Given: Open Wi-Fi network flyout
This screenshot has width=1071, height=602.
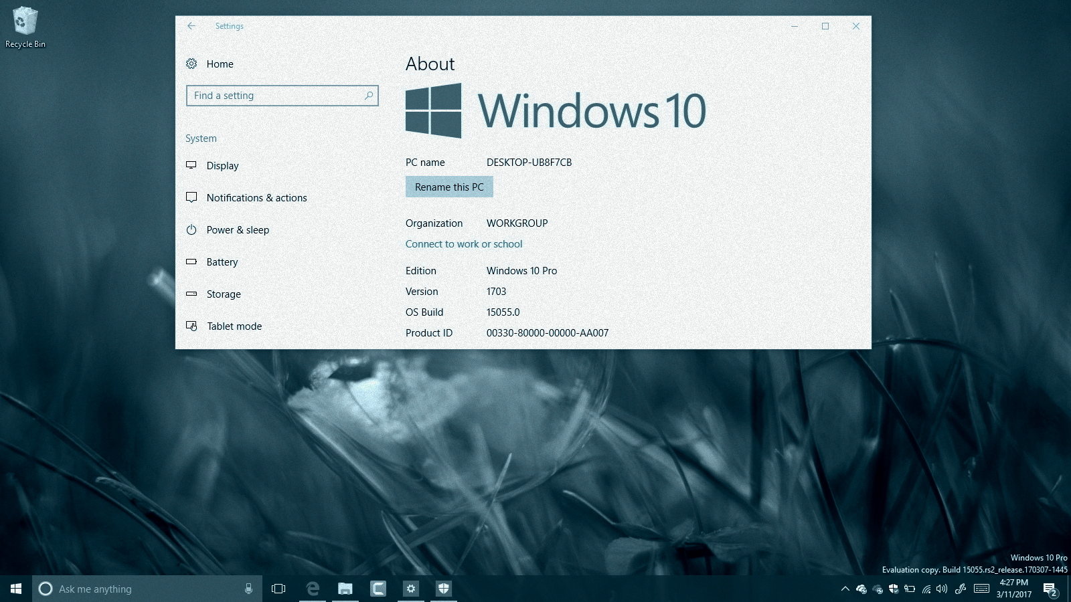Looking at the screenshot, I should pyautogui.click(x=926, y=589).
